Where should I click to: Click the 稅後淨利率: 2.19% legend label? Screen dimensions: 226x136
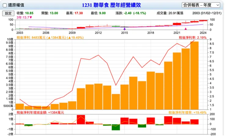(193, 38)
